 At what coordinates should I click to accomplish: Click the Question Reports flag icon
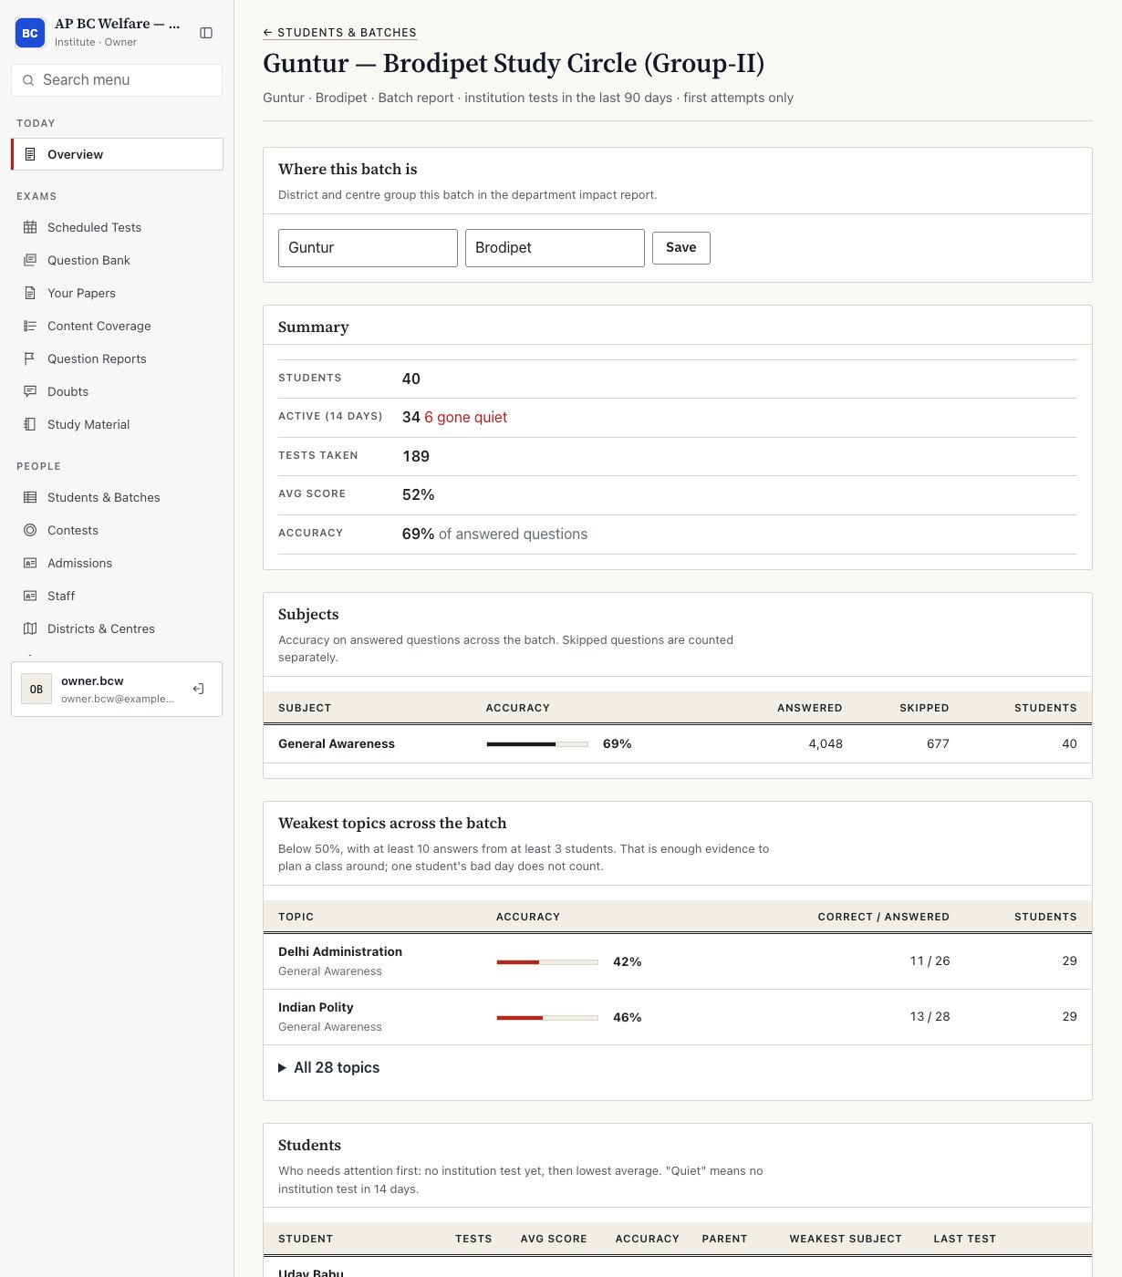[30, 358]
